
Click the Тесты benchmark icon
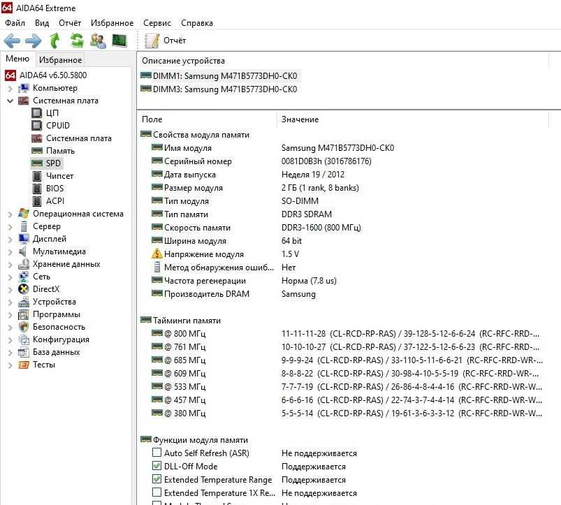coord(24,365)
